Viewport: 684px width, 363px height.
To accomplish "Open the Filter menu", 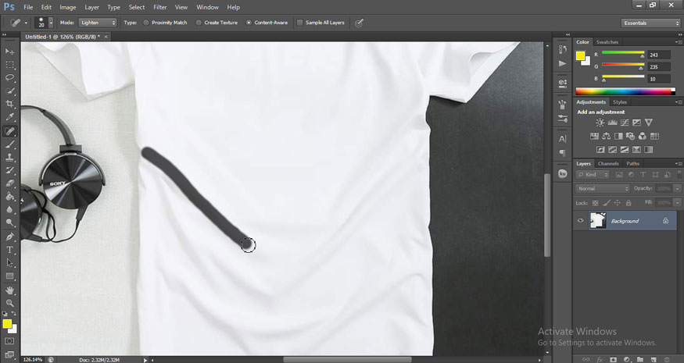I will pyautogui.click(x=160, y=7).
